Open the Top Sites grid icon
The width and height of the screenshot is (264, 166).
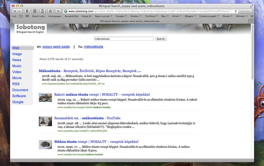click(27, 16)
